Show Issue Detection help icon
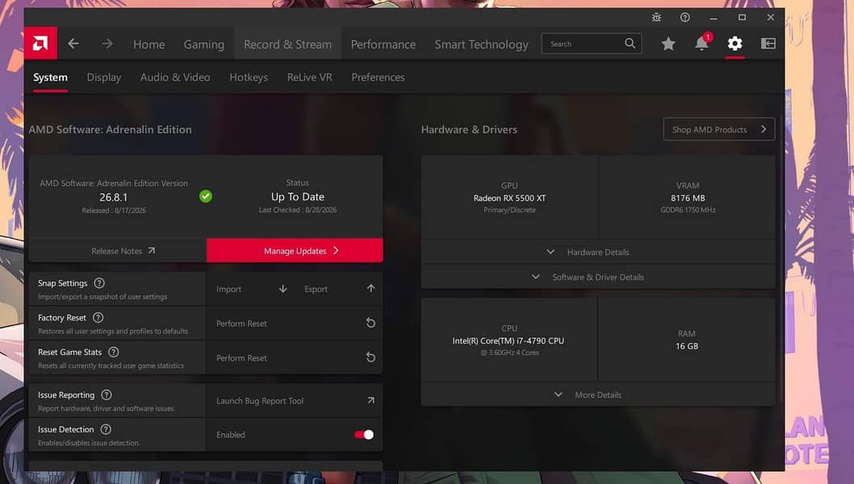The width and height of the screenshot is (854, 484). click(x=106, y=430)
